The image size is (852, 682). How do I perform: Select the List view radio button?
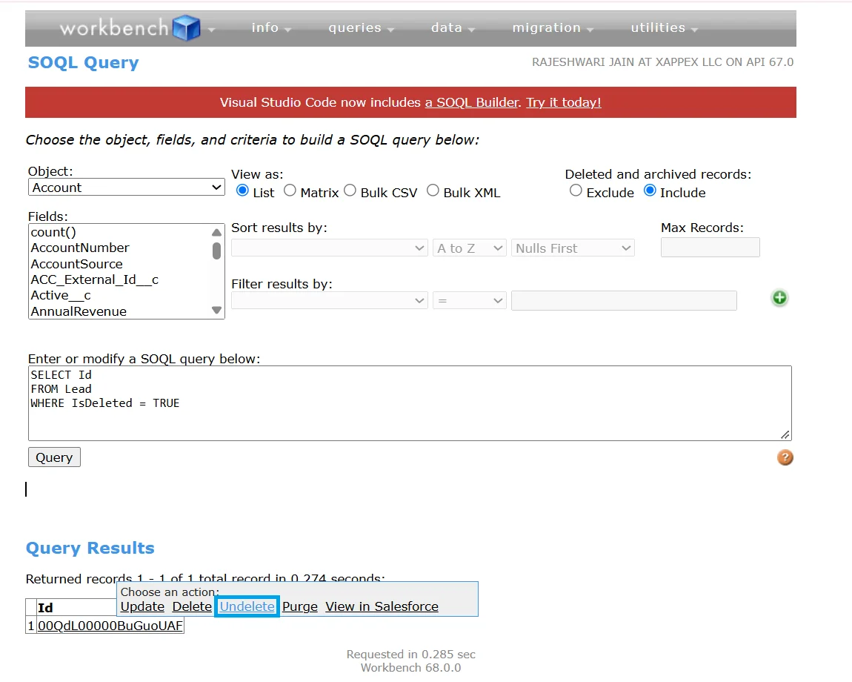[242, 191]
